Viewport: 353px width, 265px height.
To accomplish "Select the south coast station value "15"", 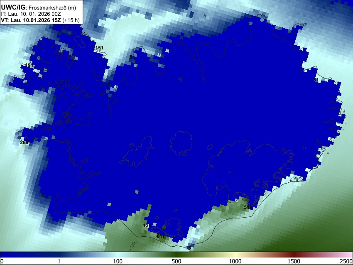I will tap(189, 248).
